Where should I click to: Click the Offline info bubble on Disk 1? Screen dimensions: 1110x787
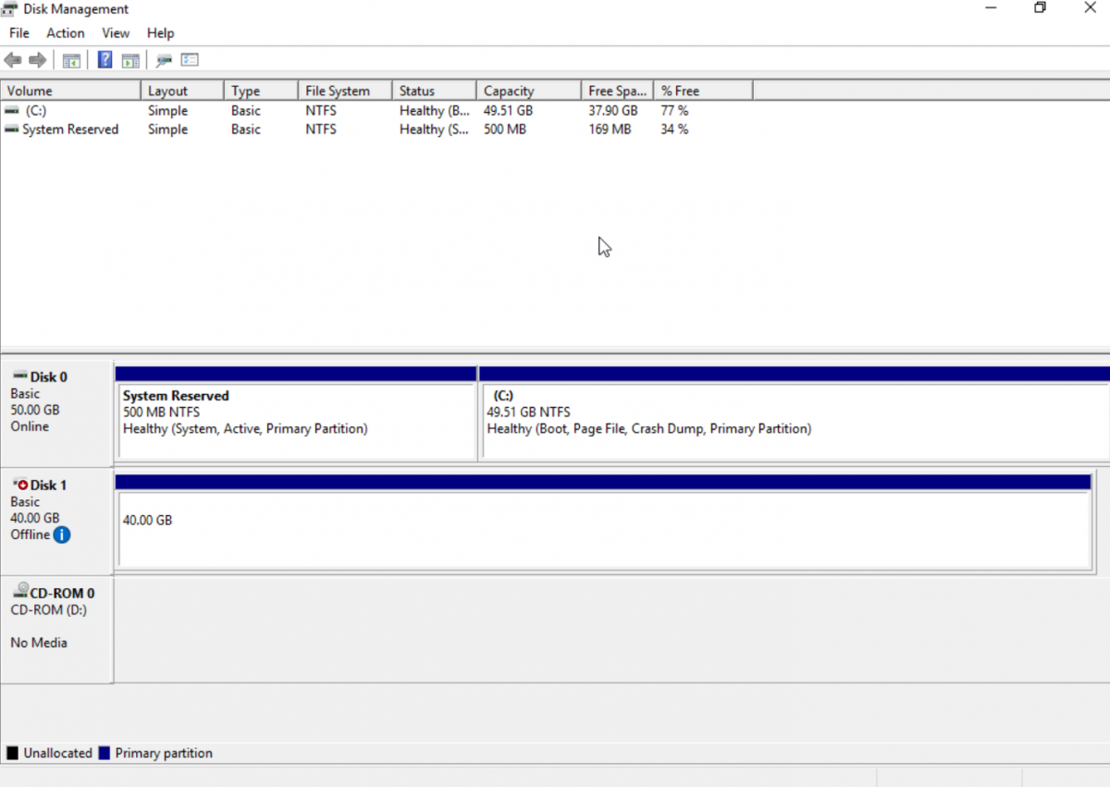coord(61,535)
